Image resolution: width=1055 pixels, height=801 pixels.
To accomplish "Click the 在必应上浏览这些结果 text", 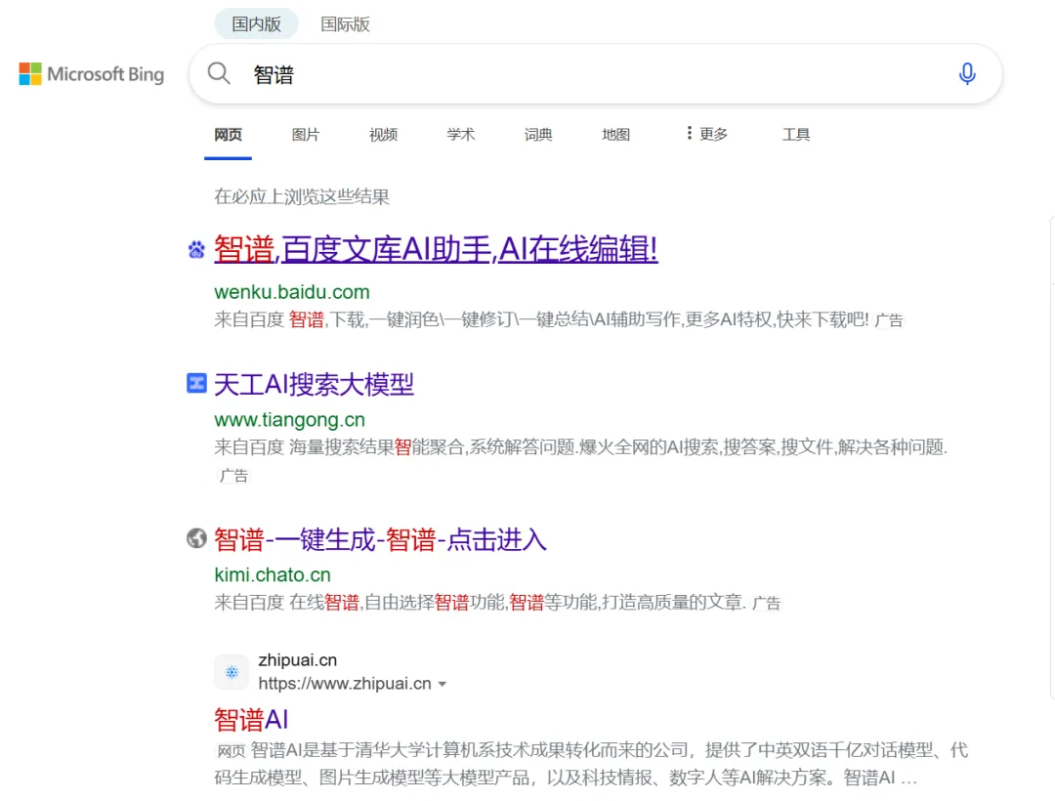I will [x=302, y=197].
